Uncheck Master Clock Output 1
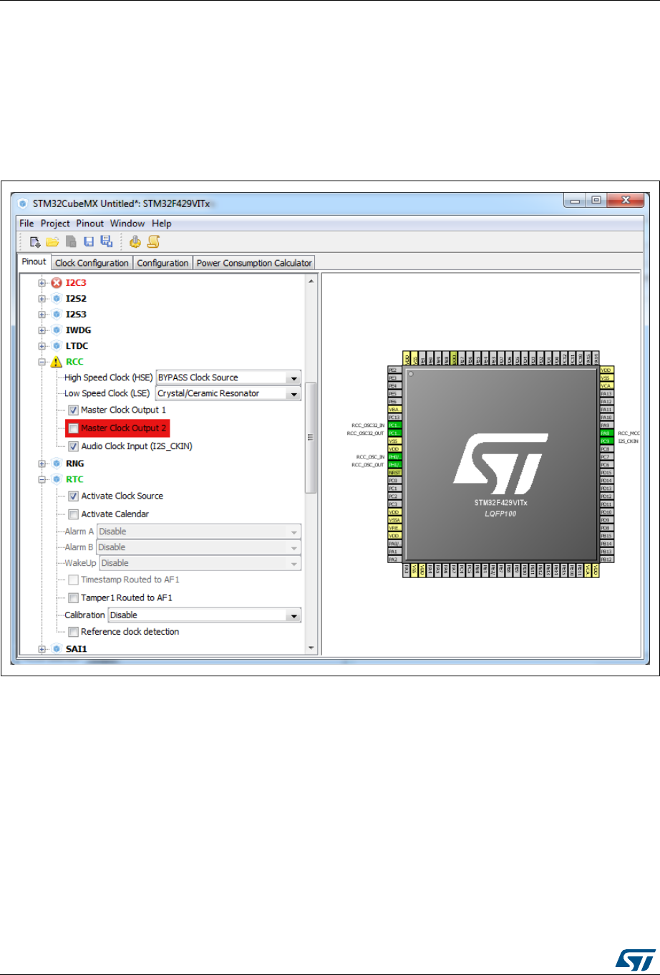The width and height of the screenshot is (660, 975). 73,410
